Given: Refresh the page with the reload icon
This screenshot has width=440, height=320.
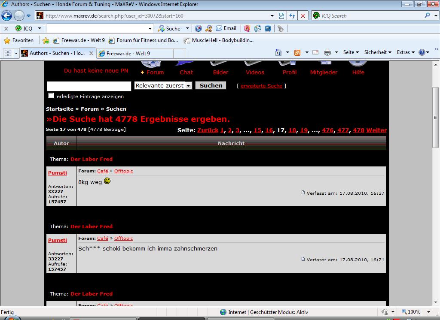Looking at the screenshot, I should coord(292,16).
